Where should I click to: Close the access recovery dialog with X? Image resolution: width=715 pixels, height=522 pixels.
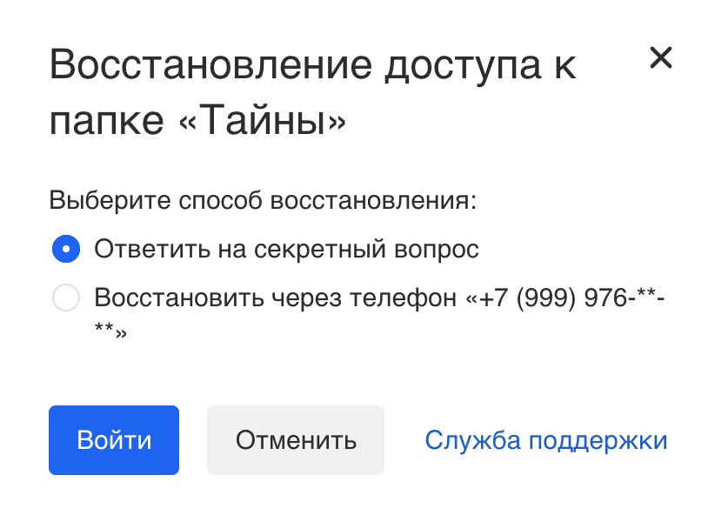point(661,58)
